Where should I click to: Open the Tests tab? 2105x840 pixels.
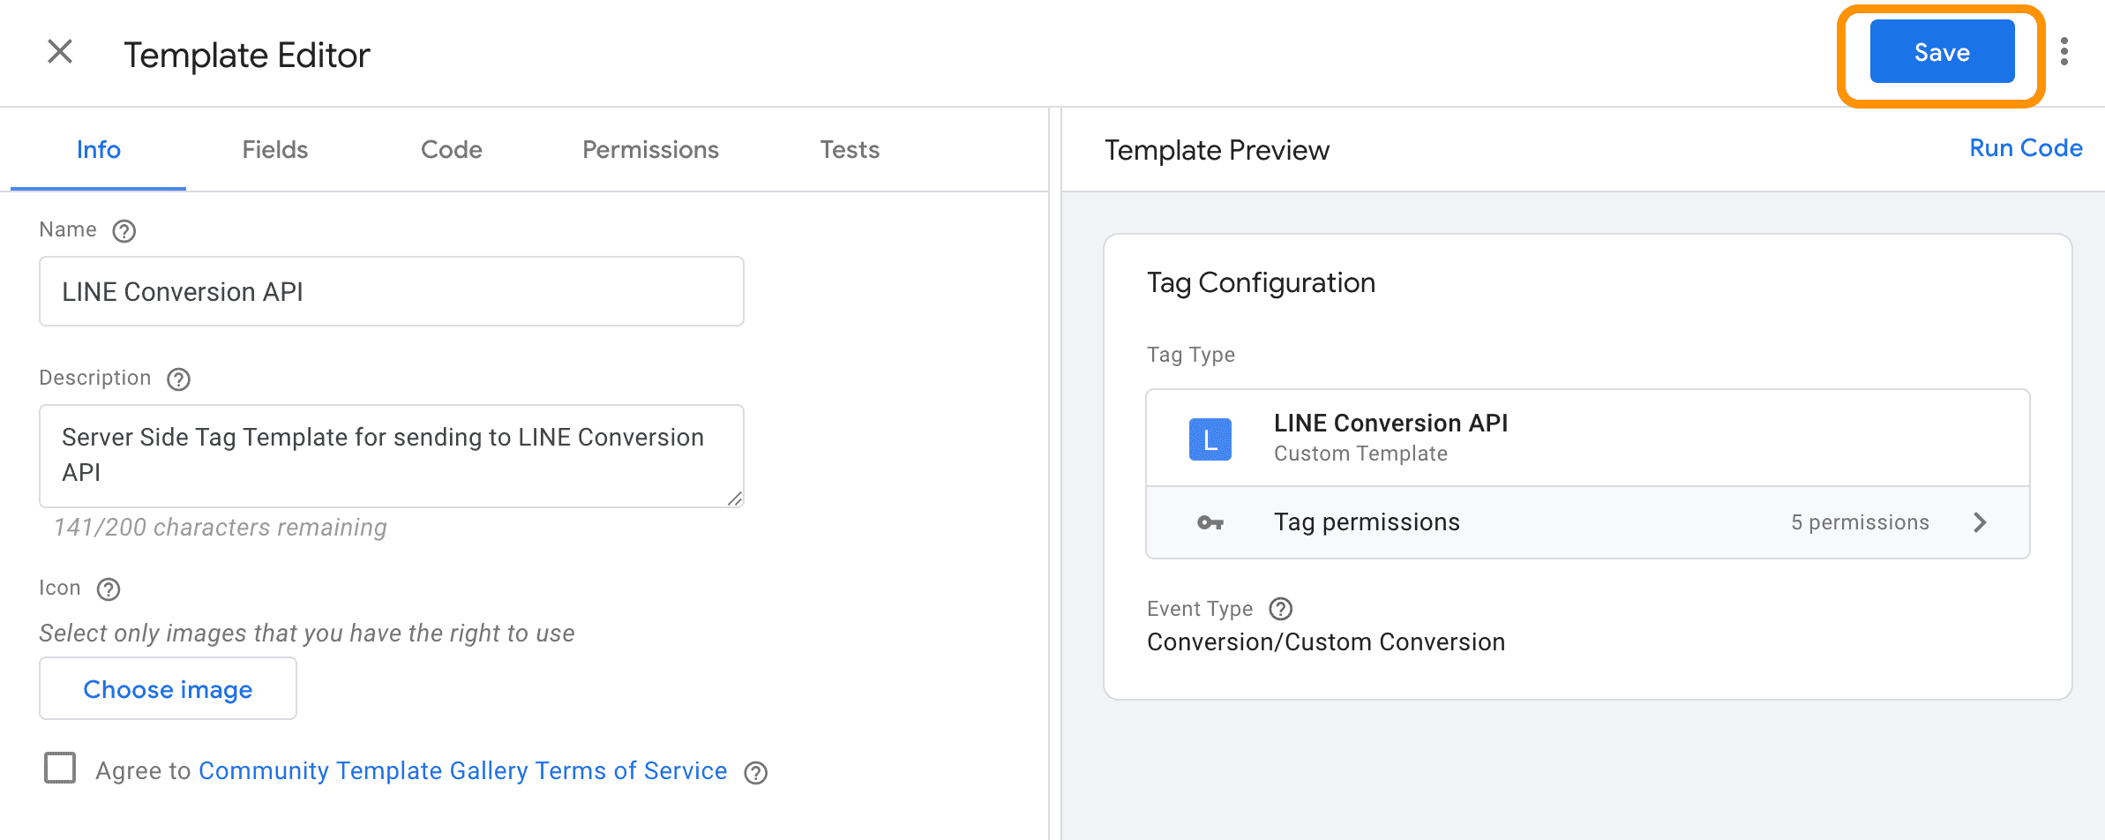850,150
